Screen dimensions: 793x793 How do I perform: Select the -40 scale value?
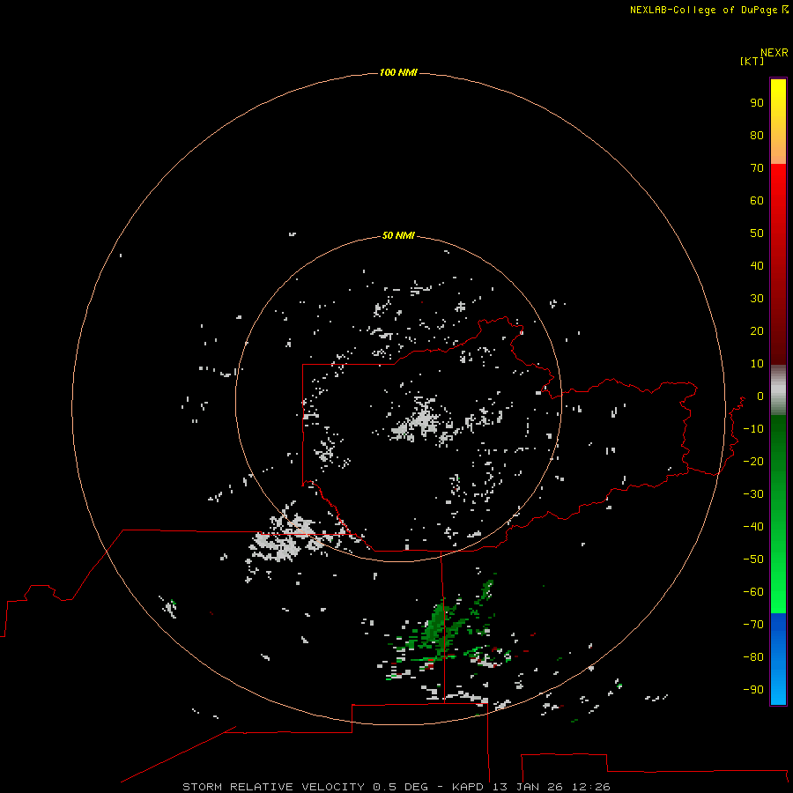[753, 527]
